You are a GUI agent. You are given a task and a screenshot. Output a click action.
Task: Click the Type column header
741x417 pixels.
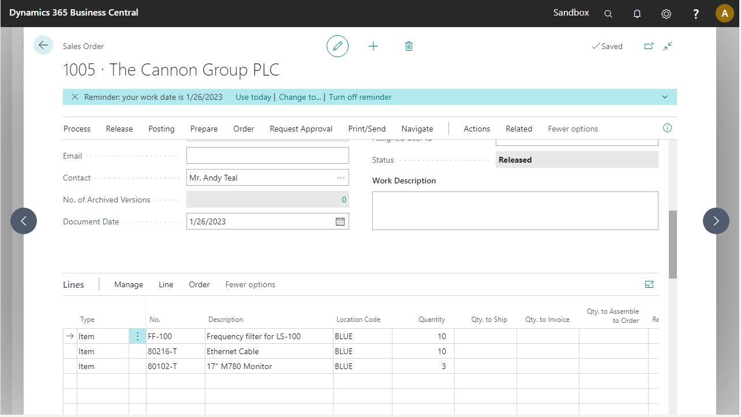[x=87, y=320]
